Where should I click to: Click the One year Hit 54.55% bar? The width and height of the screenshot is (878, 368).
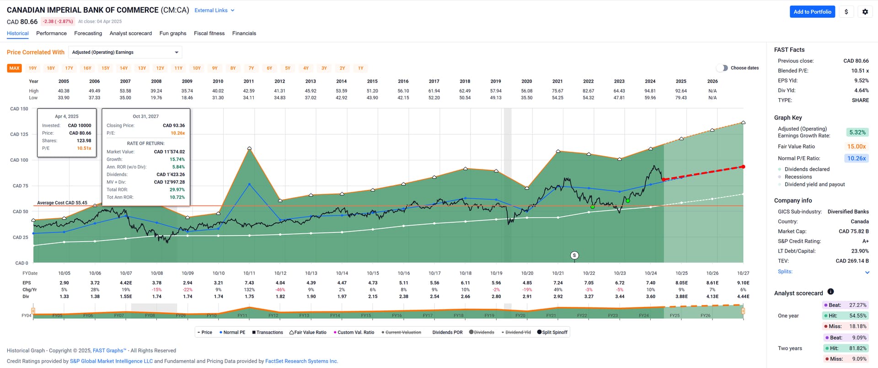coord(845,315)
